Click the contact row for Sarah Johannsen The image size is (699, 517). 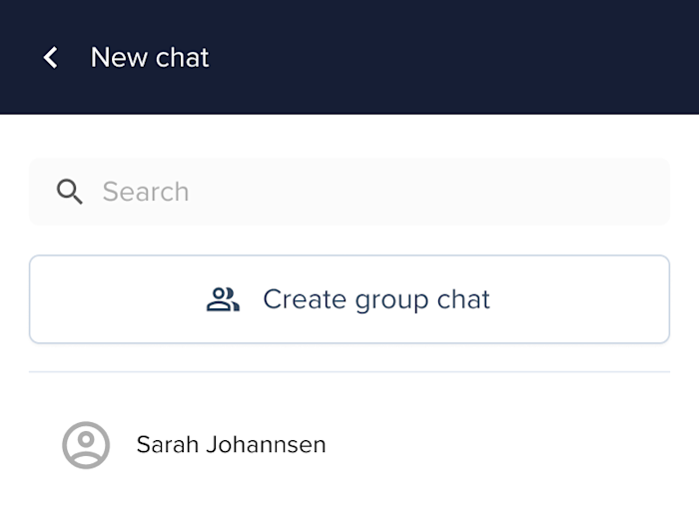click(x=349, y=445)
